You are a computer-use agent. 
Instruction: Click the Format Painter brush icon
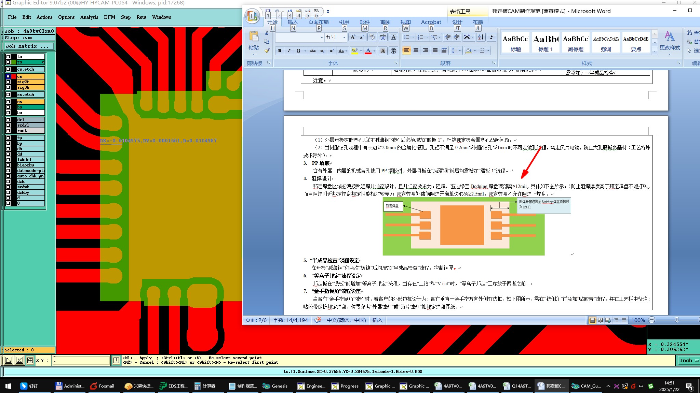tap(267, 50)
